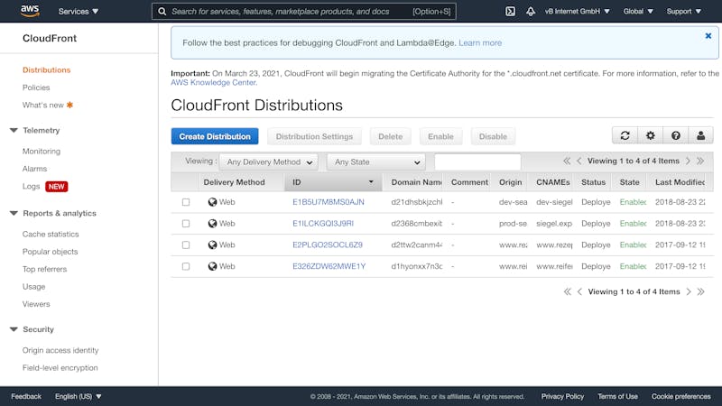Open the Privacy Policy footer link
The height and width of the screenshot is (406, 722).
(x=562, y=396)
